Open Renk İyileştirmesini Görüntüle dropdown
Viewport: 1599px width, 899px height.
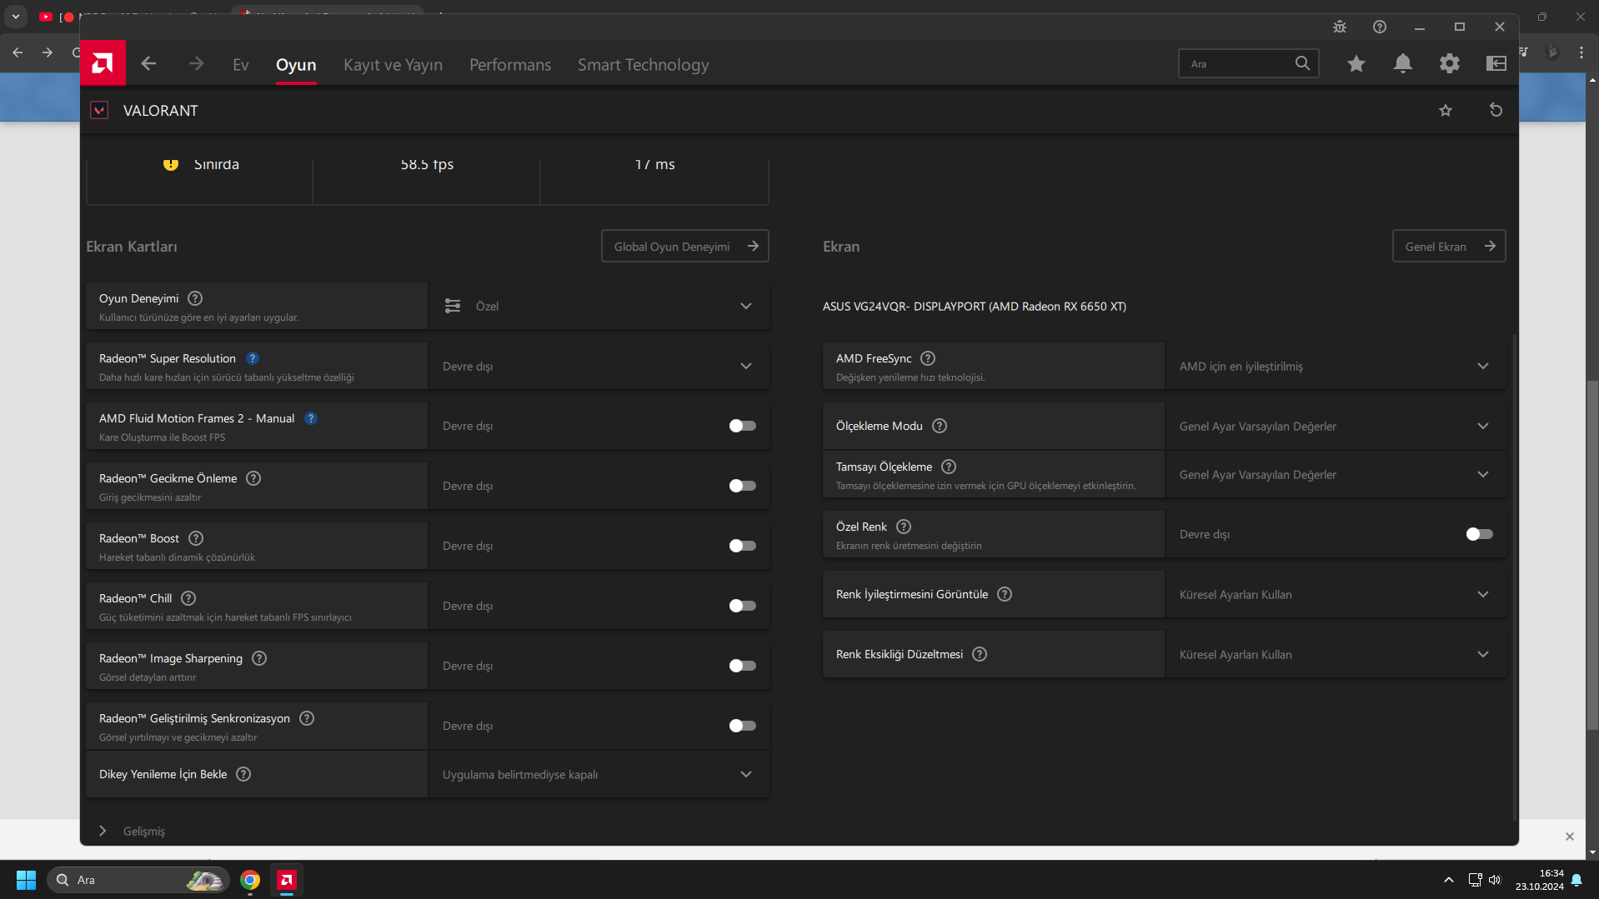(1336, 594)
